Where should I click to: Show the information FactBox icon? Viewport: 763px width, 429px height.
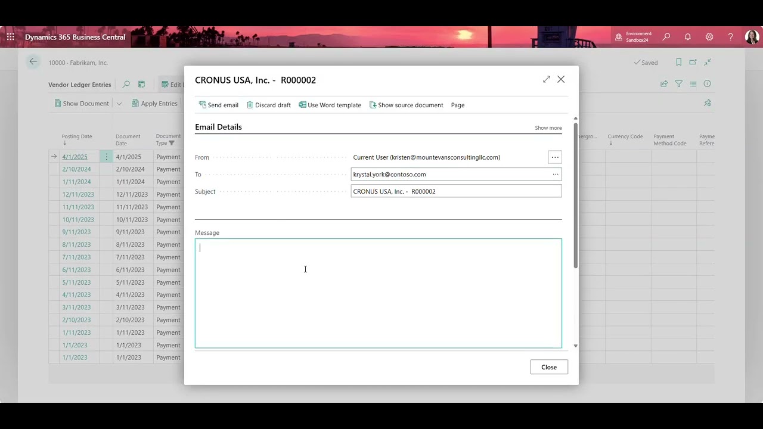[708, 84]
